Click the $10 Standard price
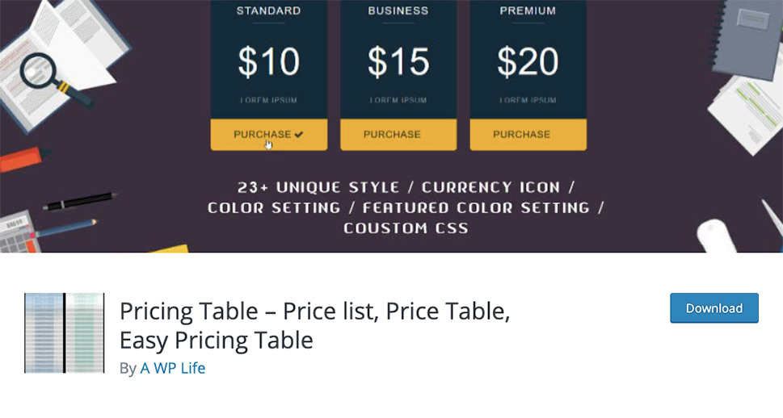Viewport: 783px width, 418px height. point(268,62)
